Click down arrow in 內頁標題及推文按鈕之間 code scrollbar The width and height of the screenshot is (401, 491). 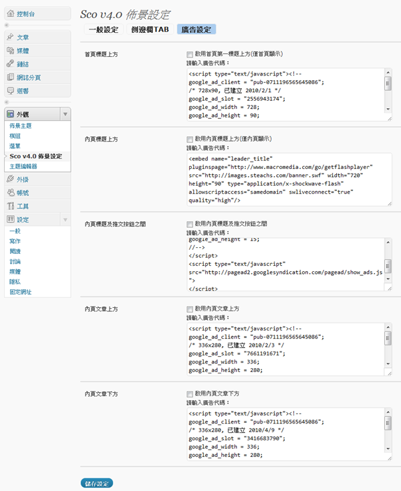coord(388,279)
